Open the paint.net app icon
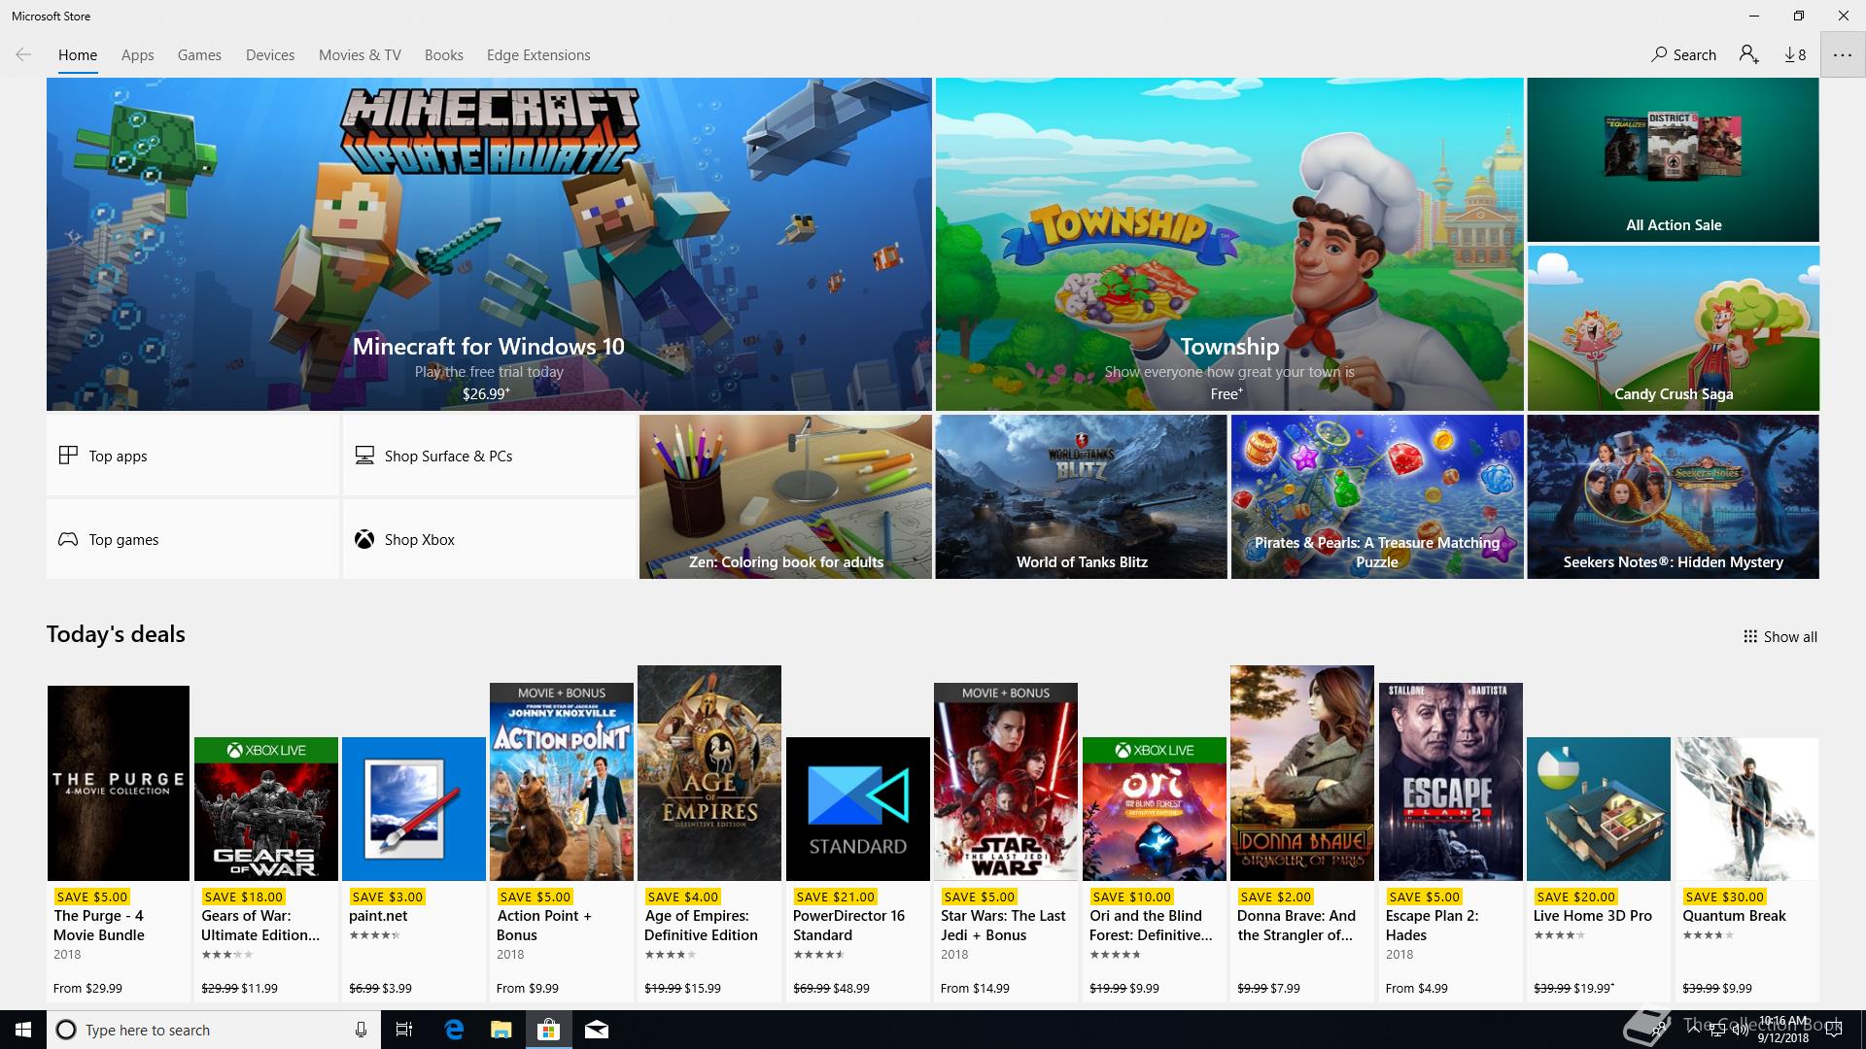 coord(414,809)
